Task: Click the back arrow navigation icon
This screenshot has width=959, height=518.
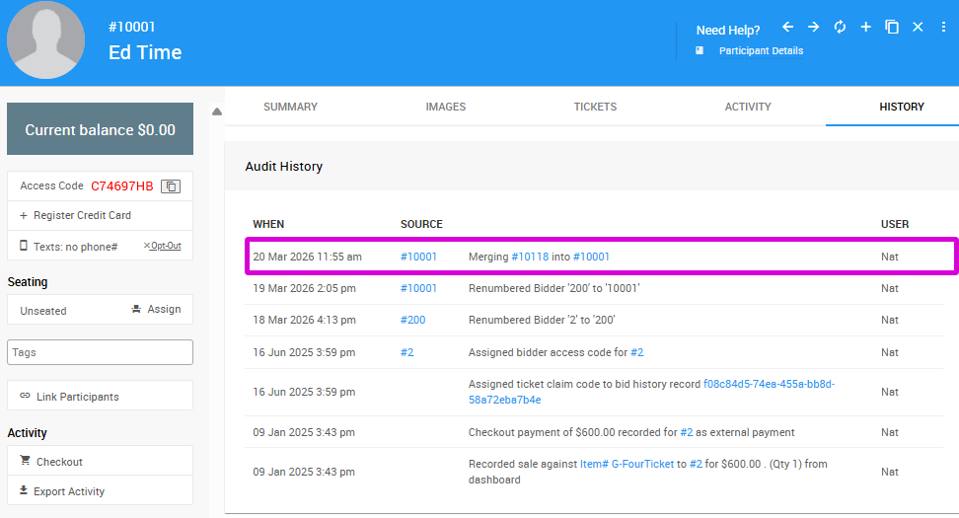Action: [x=787, y=28]
